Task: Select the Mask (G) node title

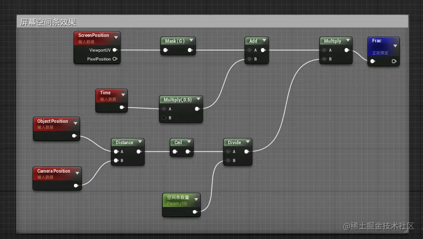Action: [175, 41]
